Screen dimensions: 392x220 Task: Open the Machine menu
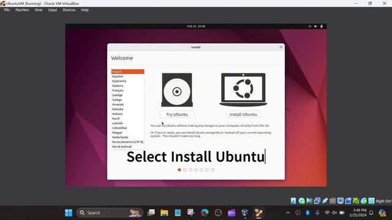[x=22, y=10]
